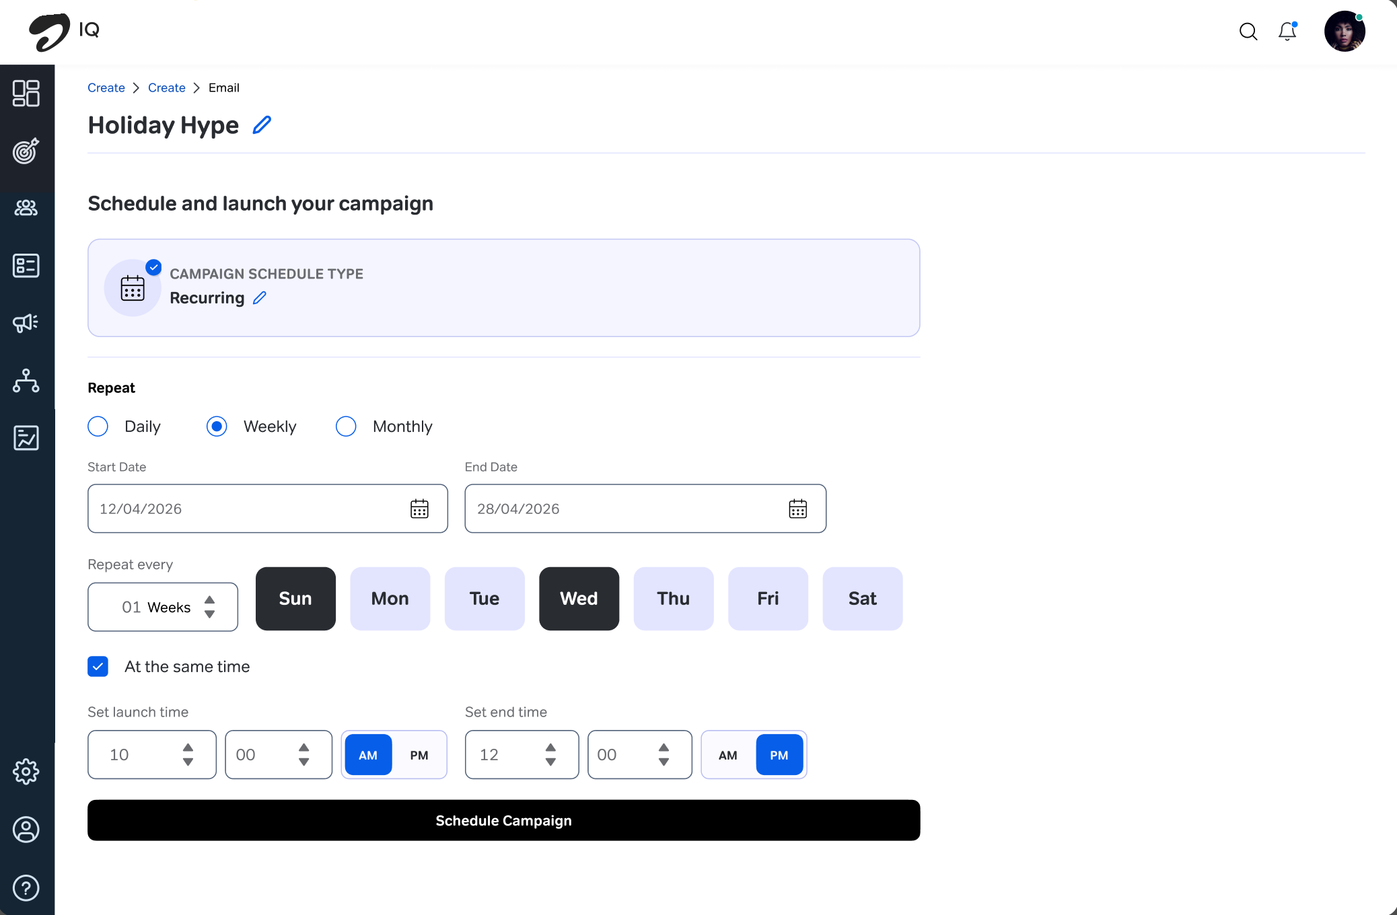Enable the Sat day toggle
1397x915 pixels.
(x=863, y=599)
